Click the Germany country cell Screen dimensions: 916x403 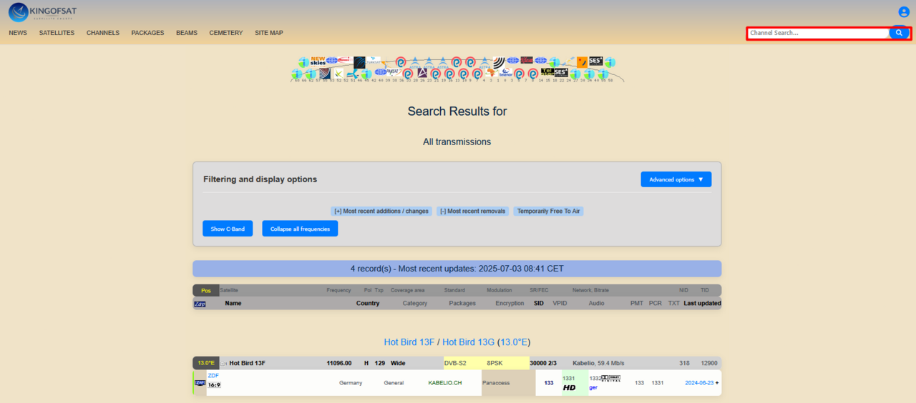click(x=351, y=383)
